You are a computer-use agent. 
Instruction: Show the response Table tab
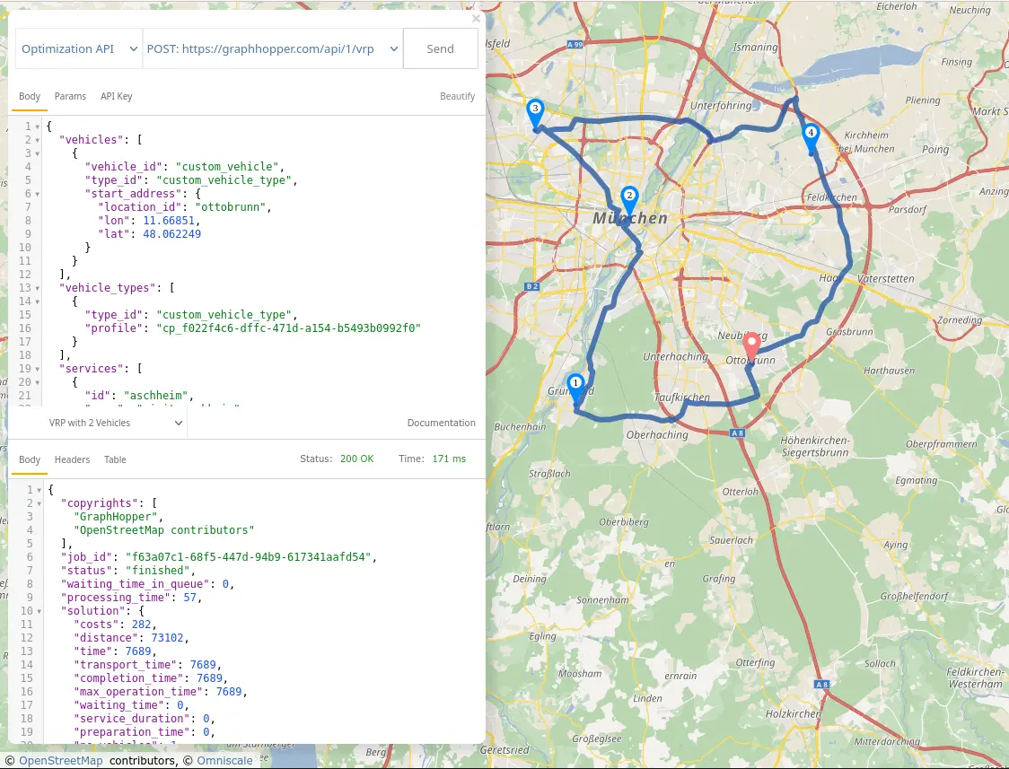(x=115, y=459)
